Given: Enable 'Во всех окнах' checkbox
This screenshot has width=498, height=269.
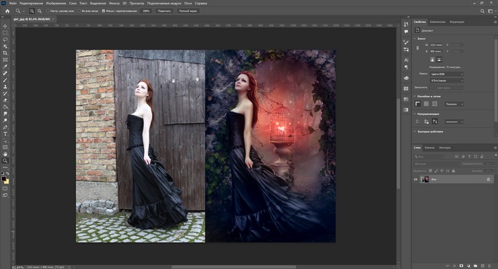Looking at the screenshot, I should click(77, 11).
